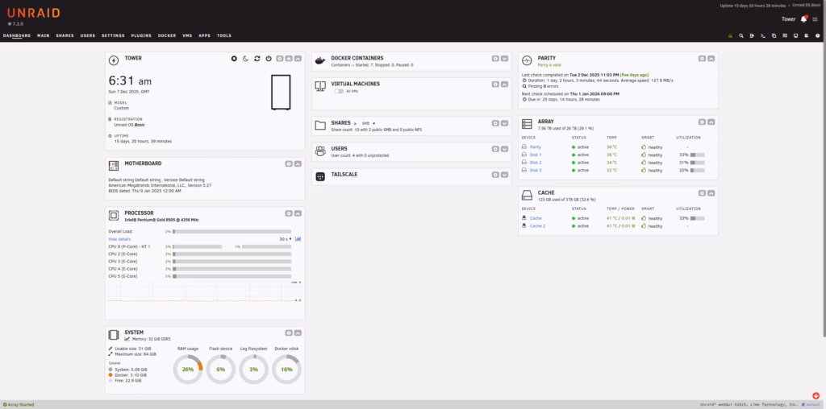Click the power button icon in Tower panel

[x=268, y=59]
